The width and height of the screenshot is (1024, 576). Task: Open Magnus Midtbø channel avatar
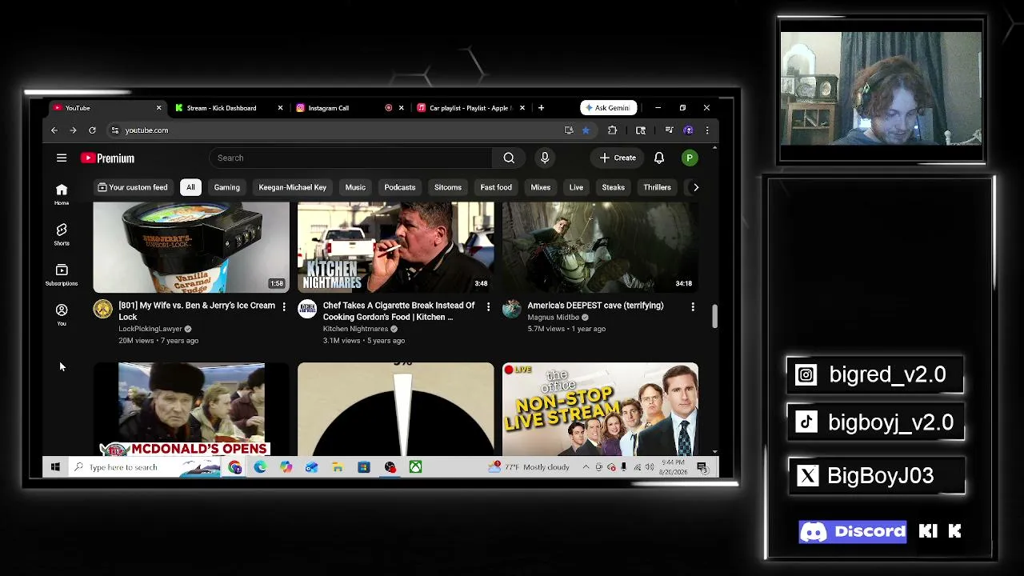(x=512, y=309)
